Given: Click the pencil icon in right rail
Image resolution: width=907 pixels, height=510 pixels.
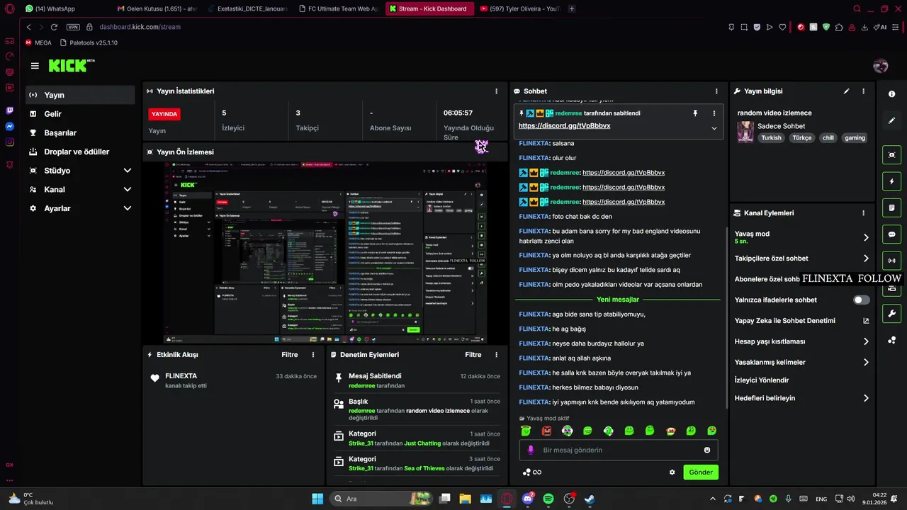Looking at the screenshot, I should (891, 120).
